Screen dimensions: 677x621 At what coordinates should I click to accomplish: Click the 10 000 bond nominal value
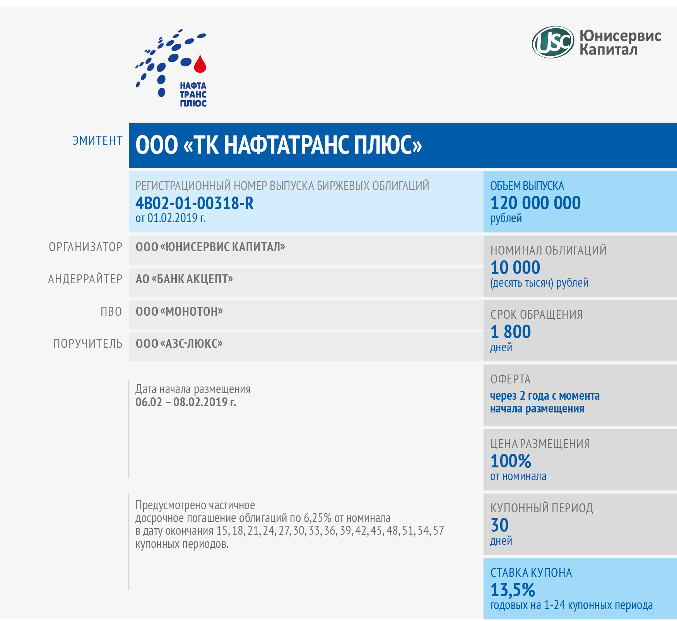point(515,267)
